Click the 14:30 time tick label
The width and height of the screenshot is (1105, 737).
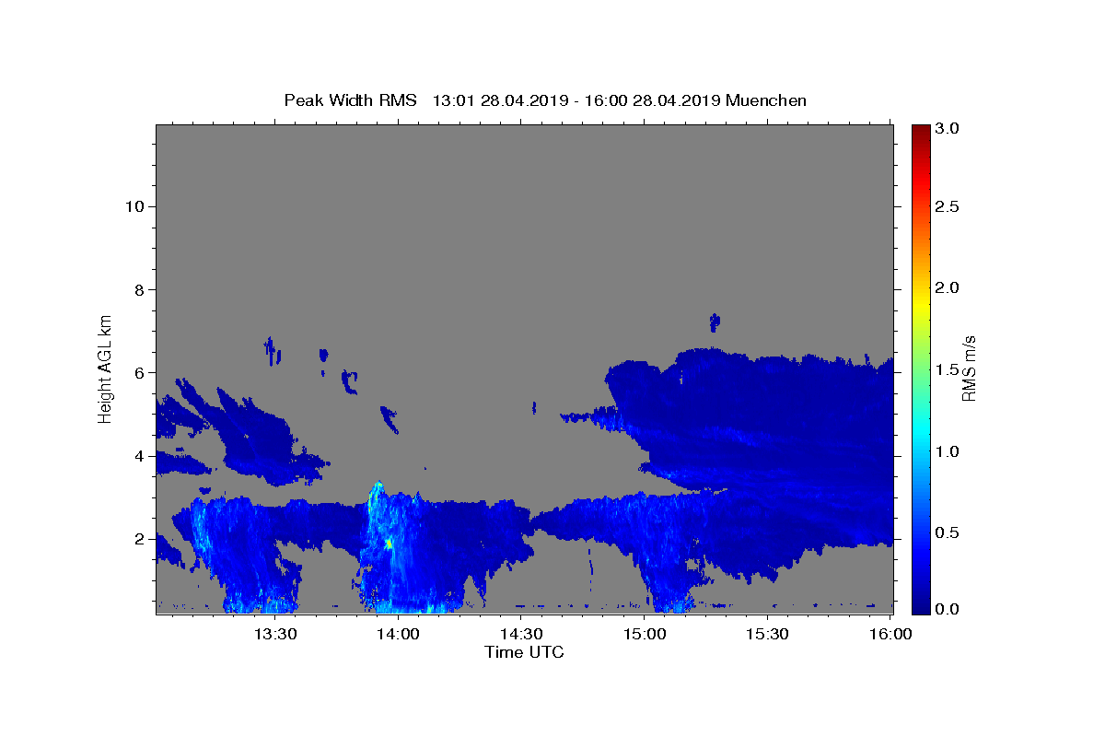(521, 634)
